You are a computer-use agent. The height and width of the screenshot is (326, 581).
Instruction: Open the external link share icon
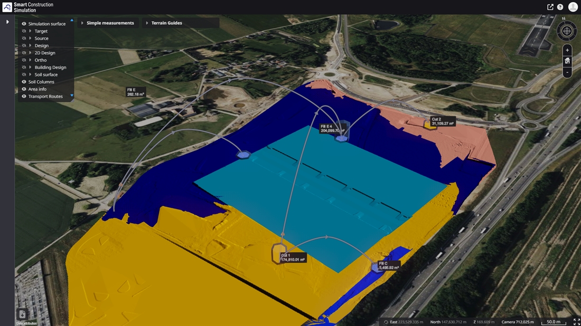coord(550,7)
